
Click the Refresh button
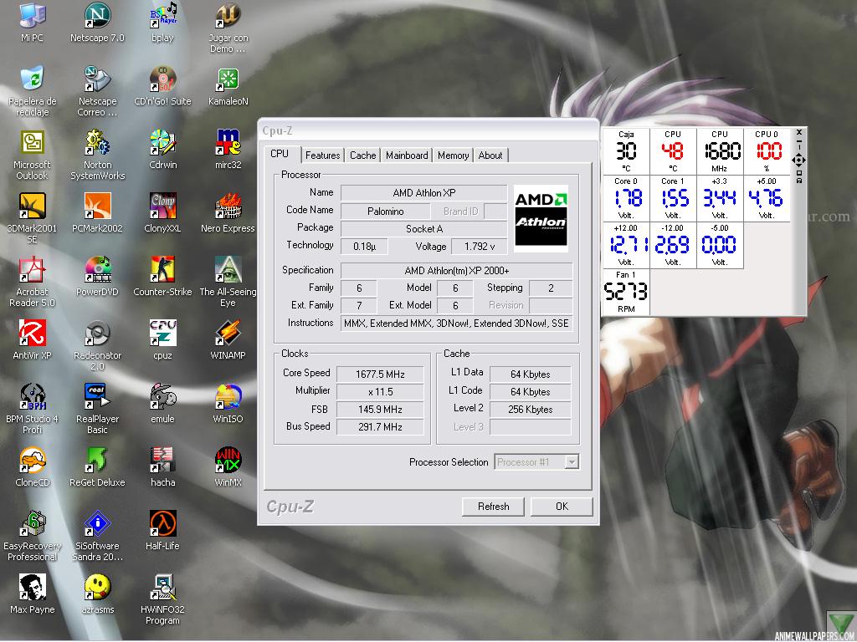pyautogui.click(x=493, y=507)
